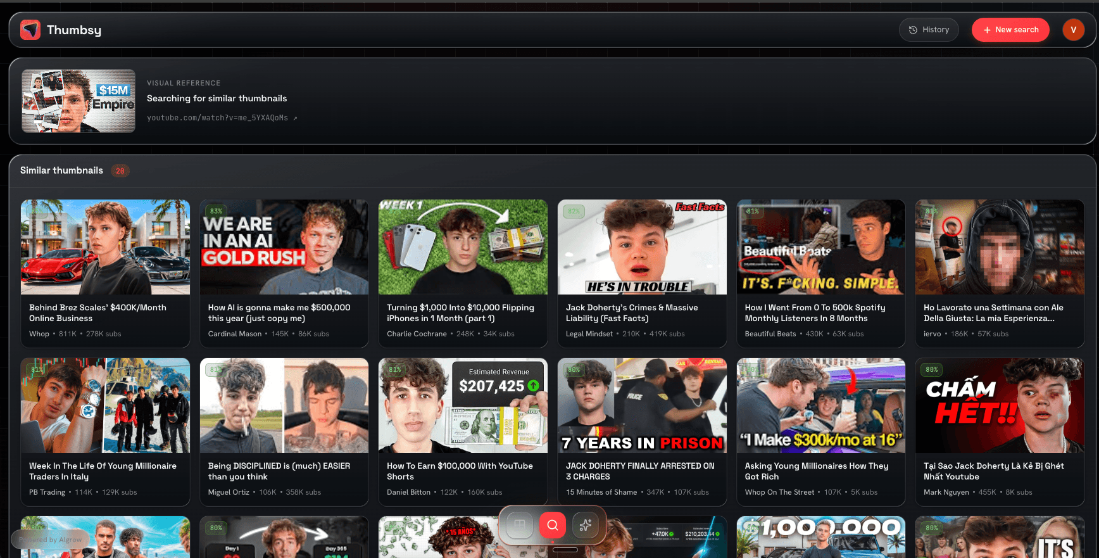Open title 'Week In The Life Of Young Millionaire'
1099x558 pixels.
click(103, 471)
